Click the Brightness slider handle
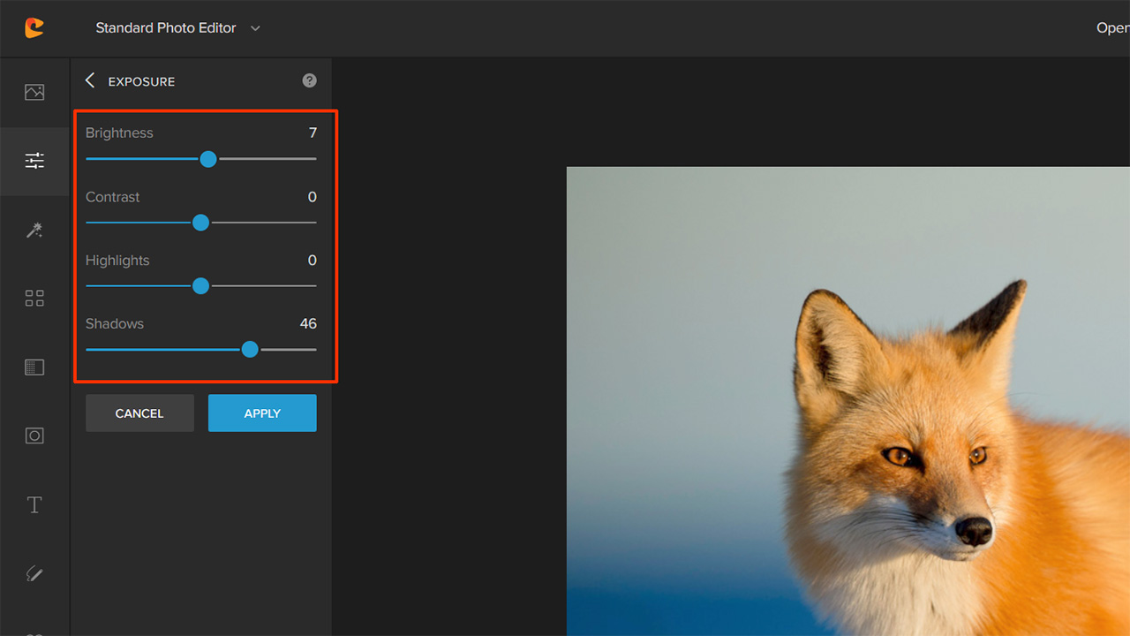This screenshot has height=636, width=1130. 208,159
